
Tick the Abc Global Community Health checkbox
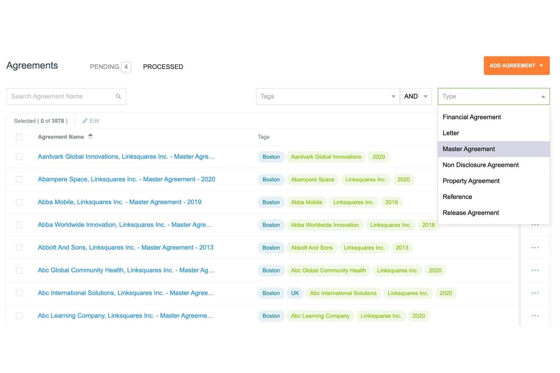point(19,270)
